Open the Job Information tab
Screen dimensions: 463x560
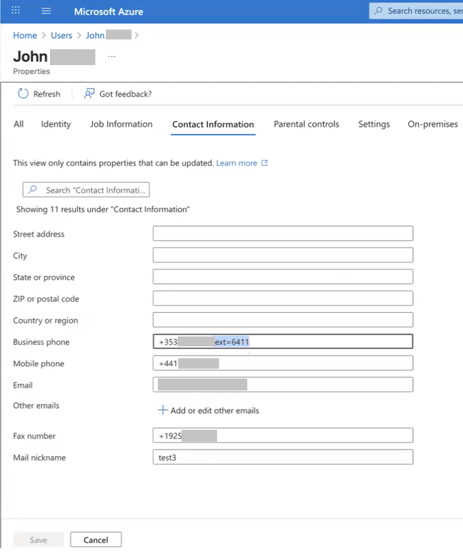click(121, 124)
